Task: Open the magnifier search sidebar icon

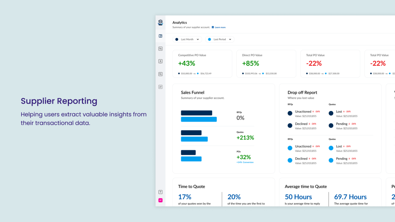Action: (160, 74)
